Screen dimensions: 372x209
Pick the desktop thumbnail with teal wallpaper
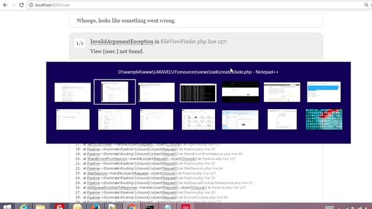(324, 120)
